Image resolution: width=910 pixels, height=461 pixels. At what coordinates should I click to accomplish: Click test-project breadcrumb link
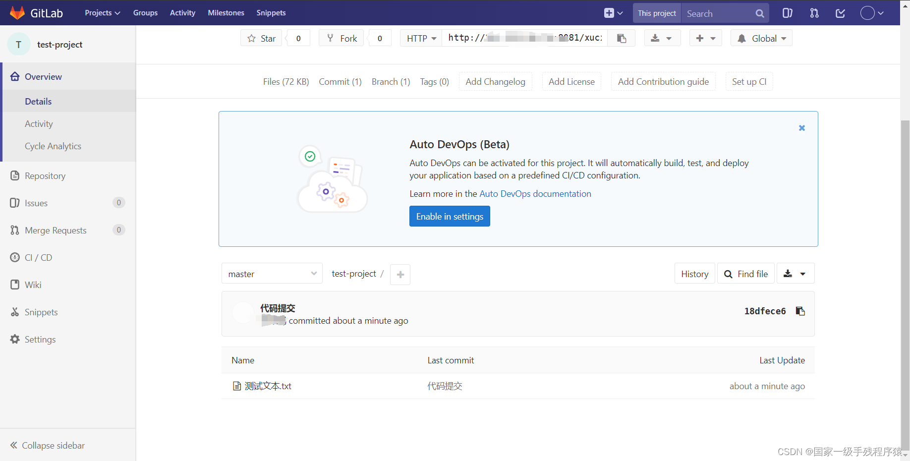pyautogui.click(x=354, y=274)
